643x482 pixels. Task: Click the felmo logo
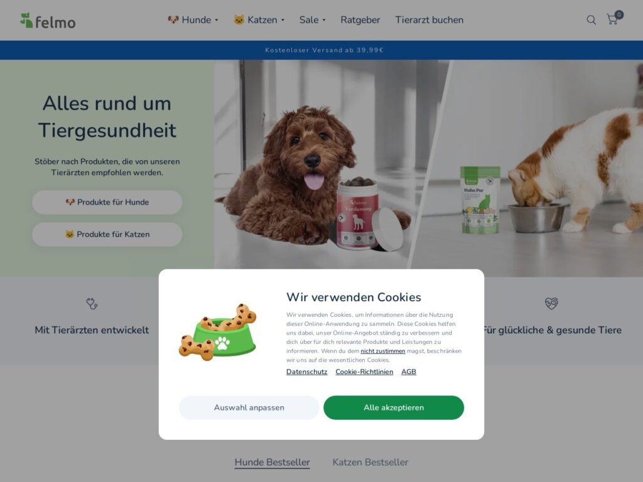click(48, 21)
